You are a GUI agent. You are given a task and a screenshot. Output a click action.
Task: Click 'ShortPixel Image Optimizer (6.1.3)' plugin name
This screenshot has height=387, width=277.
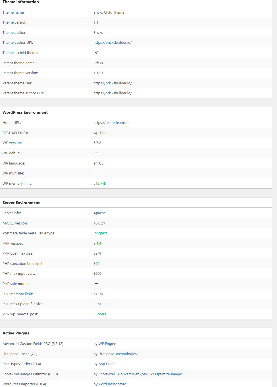point(30,374)
